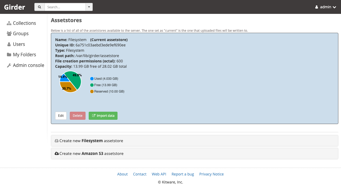Open the Privacy Notice link

pos(212,174)
